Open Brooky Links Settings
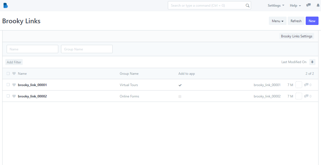Image resolution: width=321 pixels, height=165 pixels. [x=297, y=36]
